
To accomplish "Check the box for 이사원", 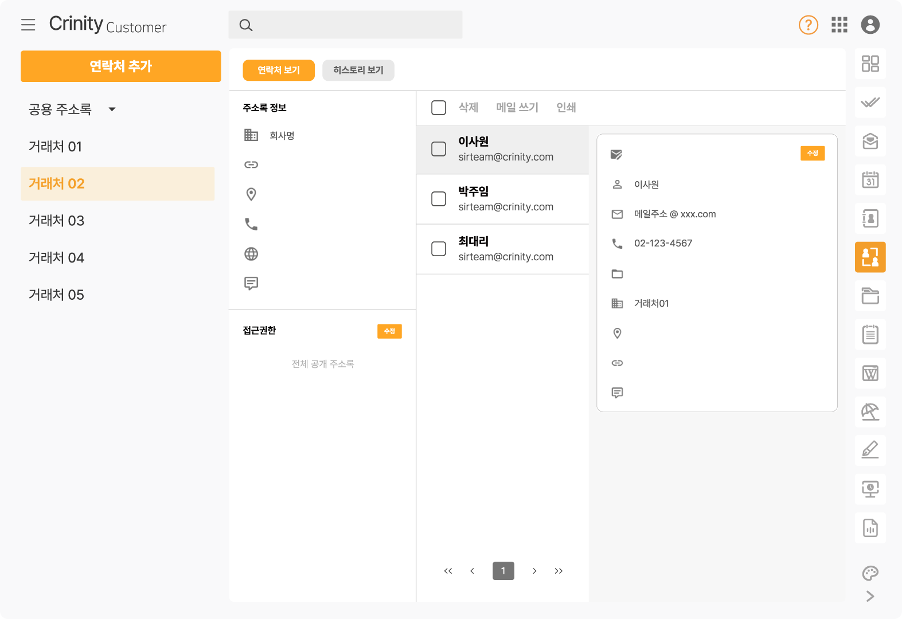I will click(439, 149).
